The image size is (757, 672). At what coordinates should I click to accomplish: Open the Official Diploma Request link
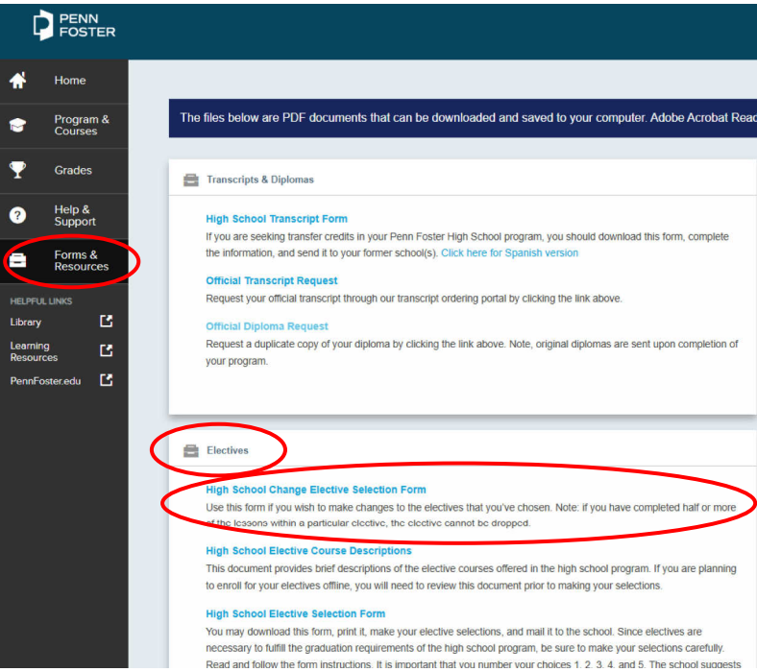[x=267, y=326]
